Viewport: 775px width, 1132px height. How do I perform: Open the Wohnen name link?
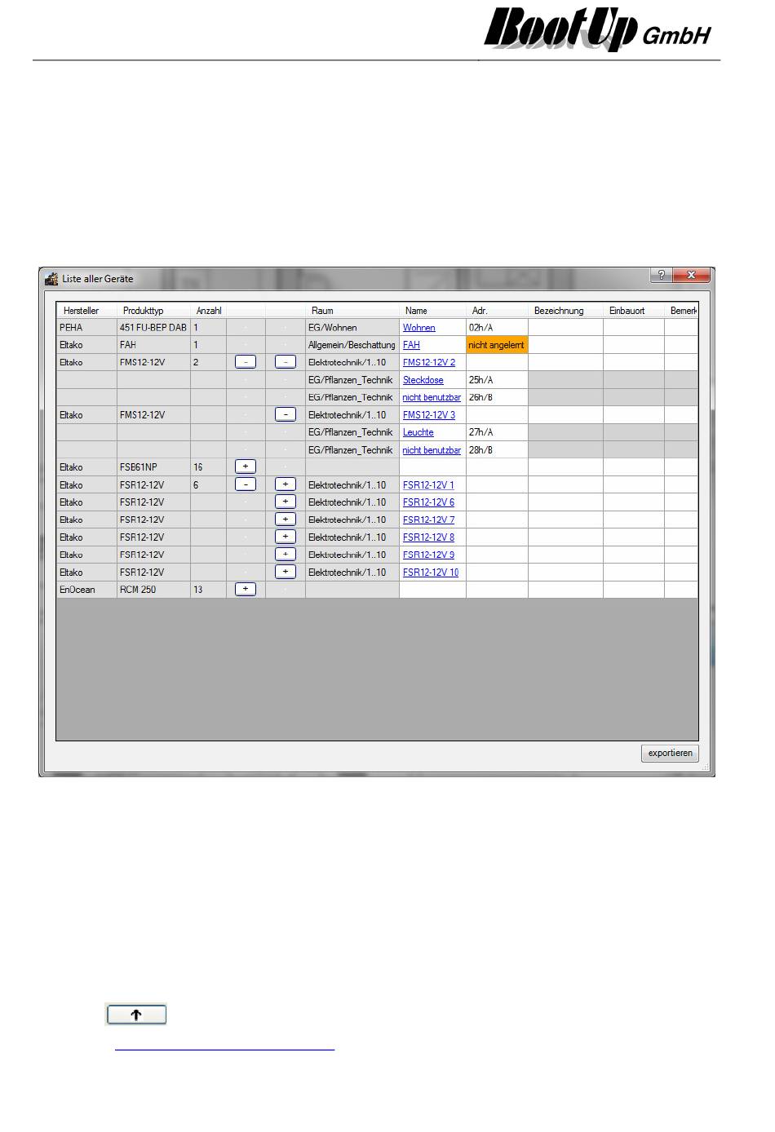418,328
